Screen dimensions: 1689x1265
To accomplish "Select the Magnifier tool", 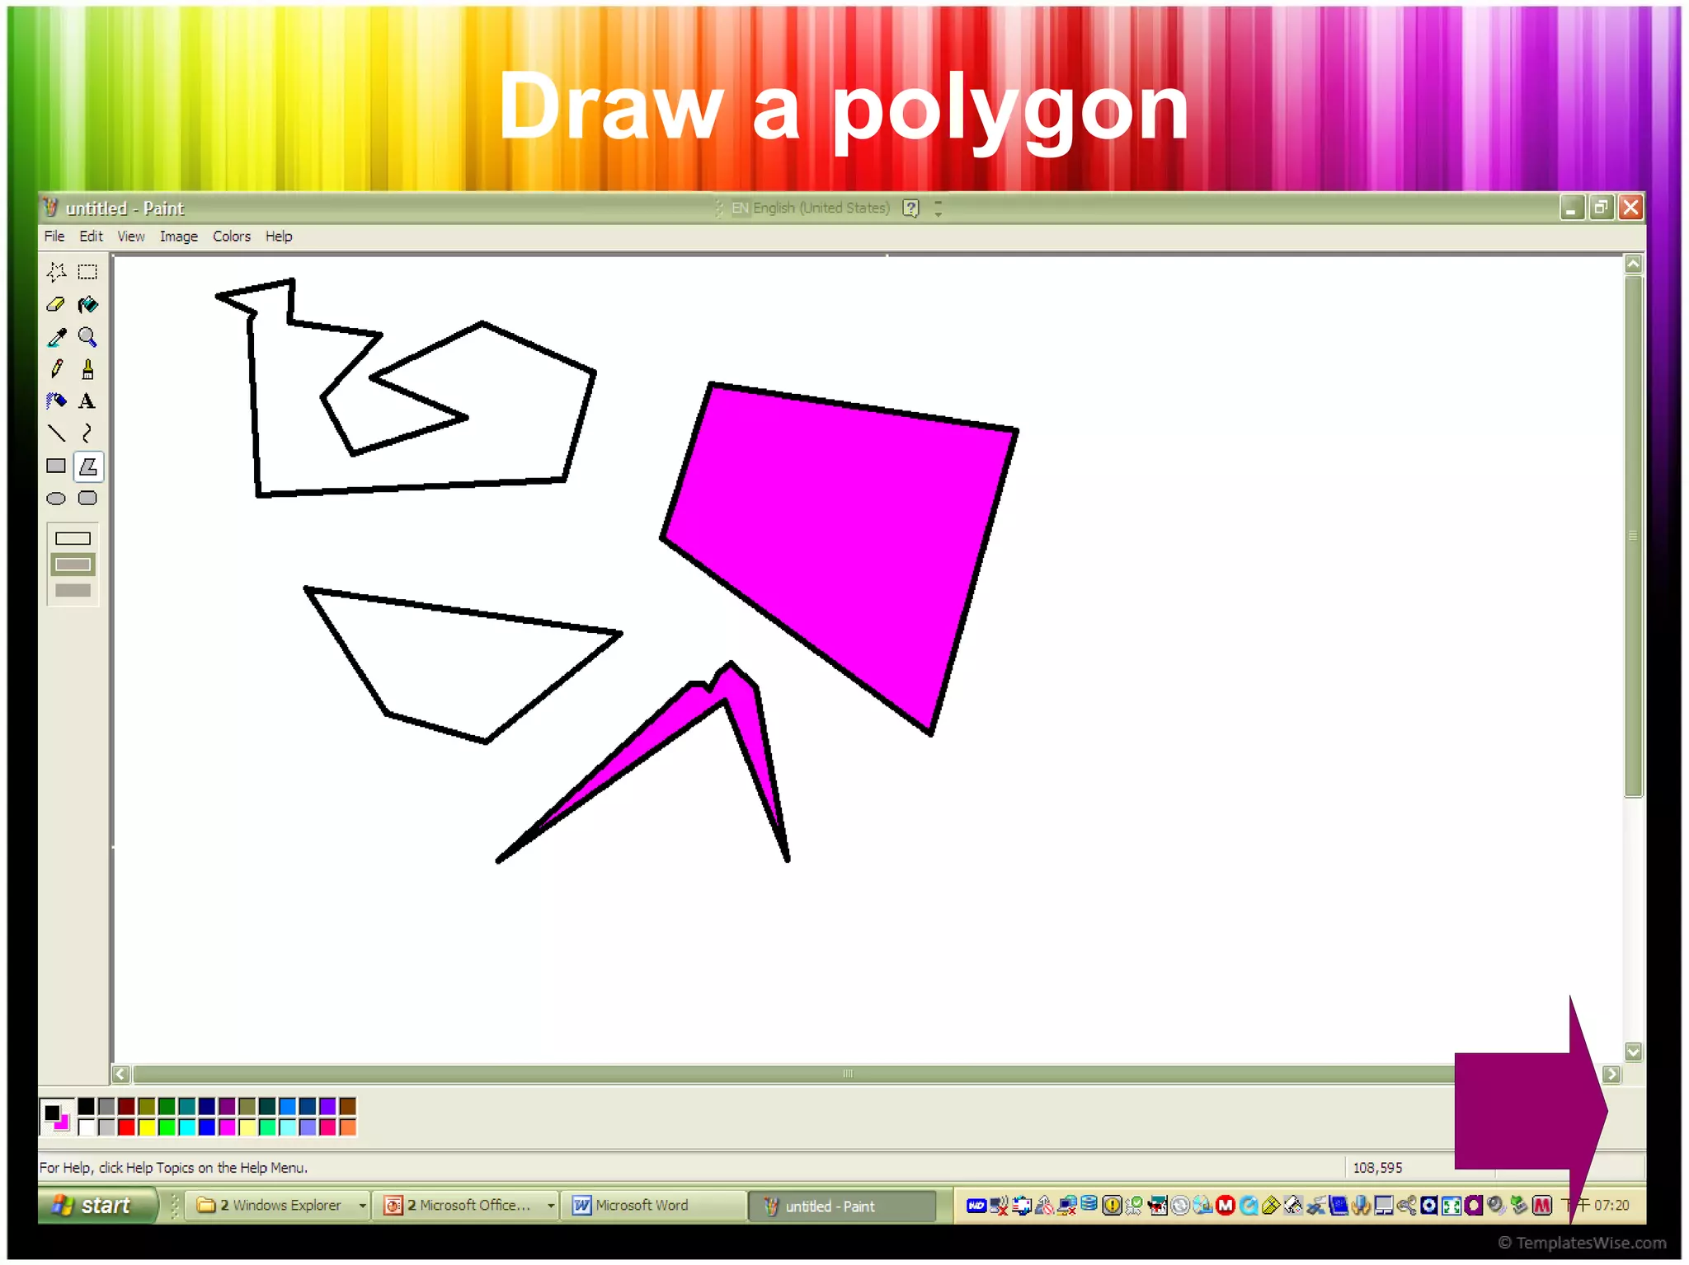I will [87, 337].
